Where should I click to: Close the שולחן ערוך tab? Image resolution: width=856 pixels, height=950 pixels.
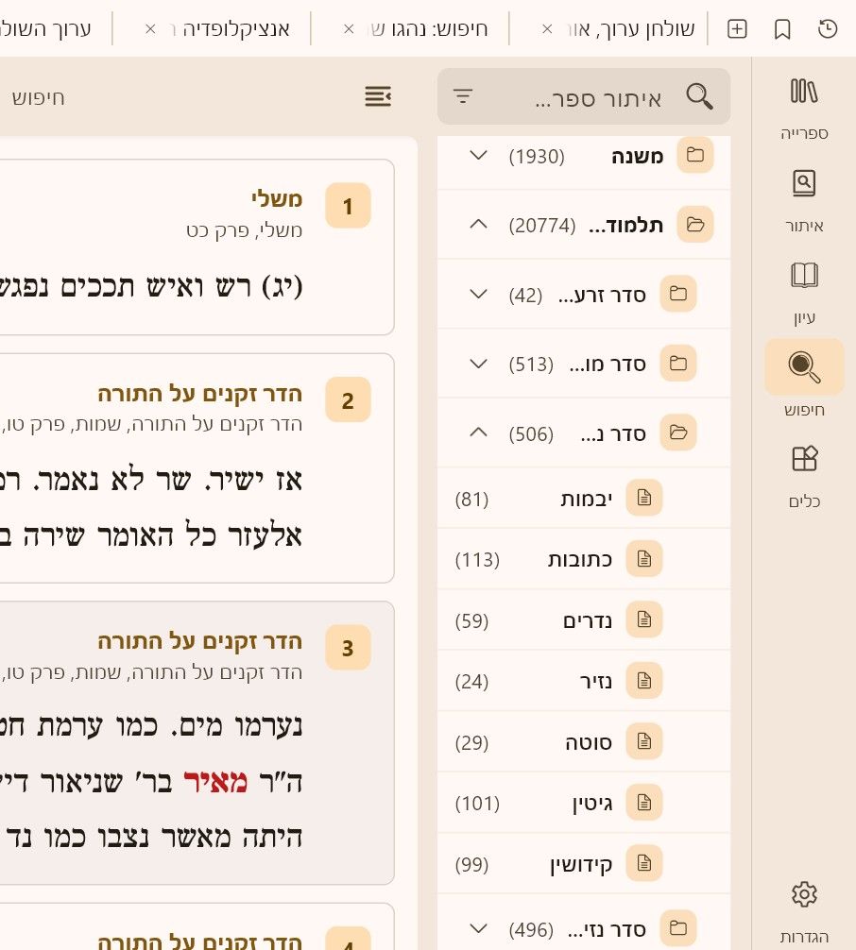click(x=547, y=28)
